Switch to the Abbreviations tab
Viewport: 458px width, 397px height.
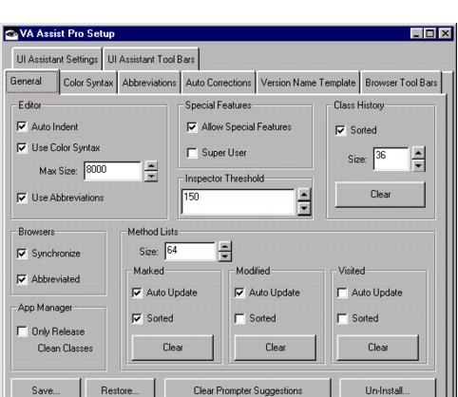pos(149,83)
